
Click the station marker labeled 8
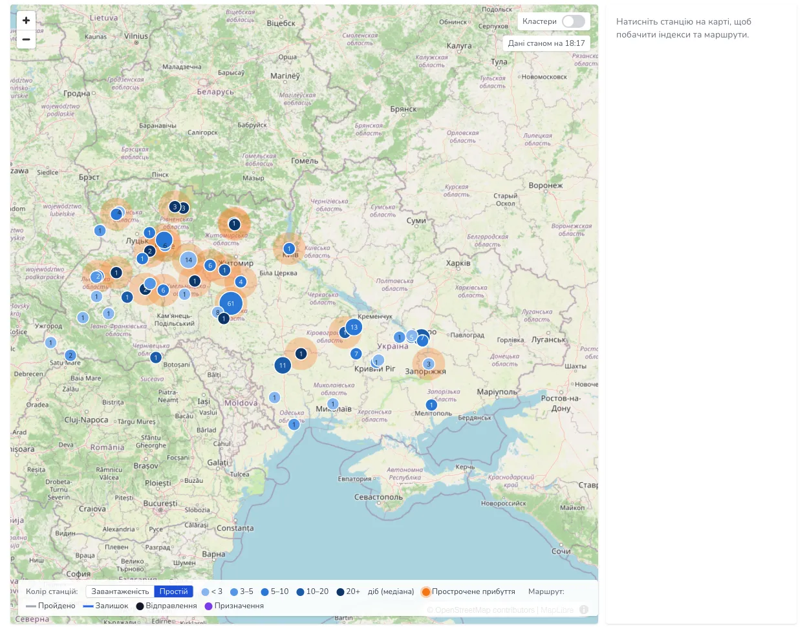point(217,312)
